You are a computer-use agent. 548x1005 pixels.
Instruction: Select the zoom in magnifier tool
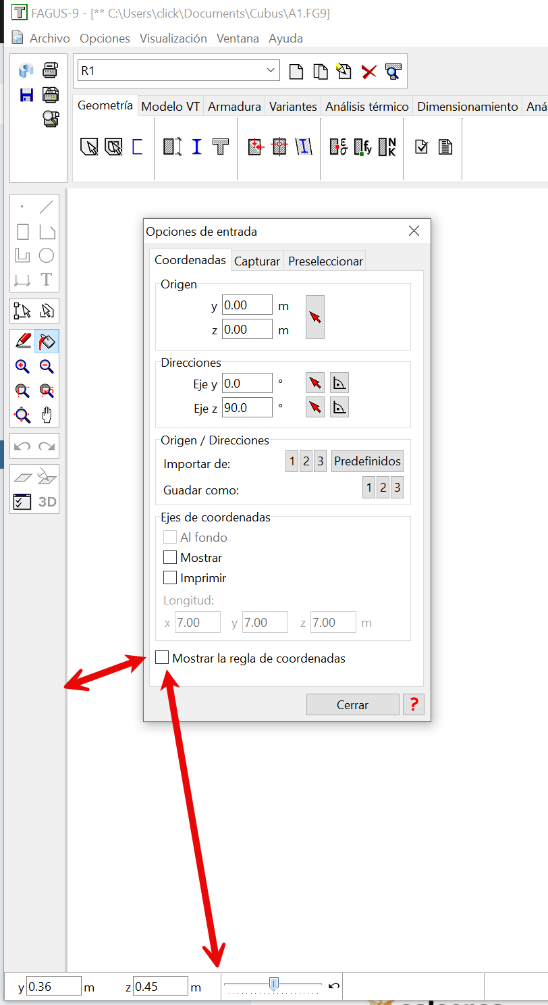point(22,367)
